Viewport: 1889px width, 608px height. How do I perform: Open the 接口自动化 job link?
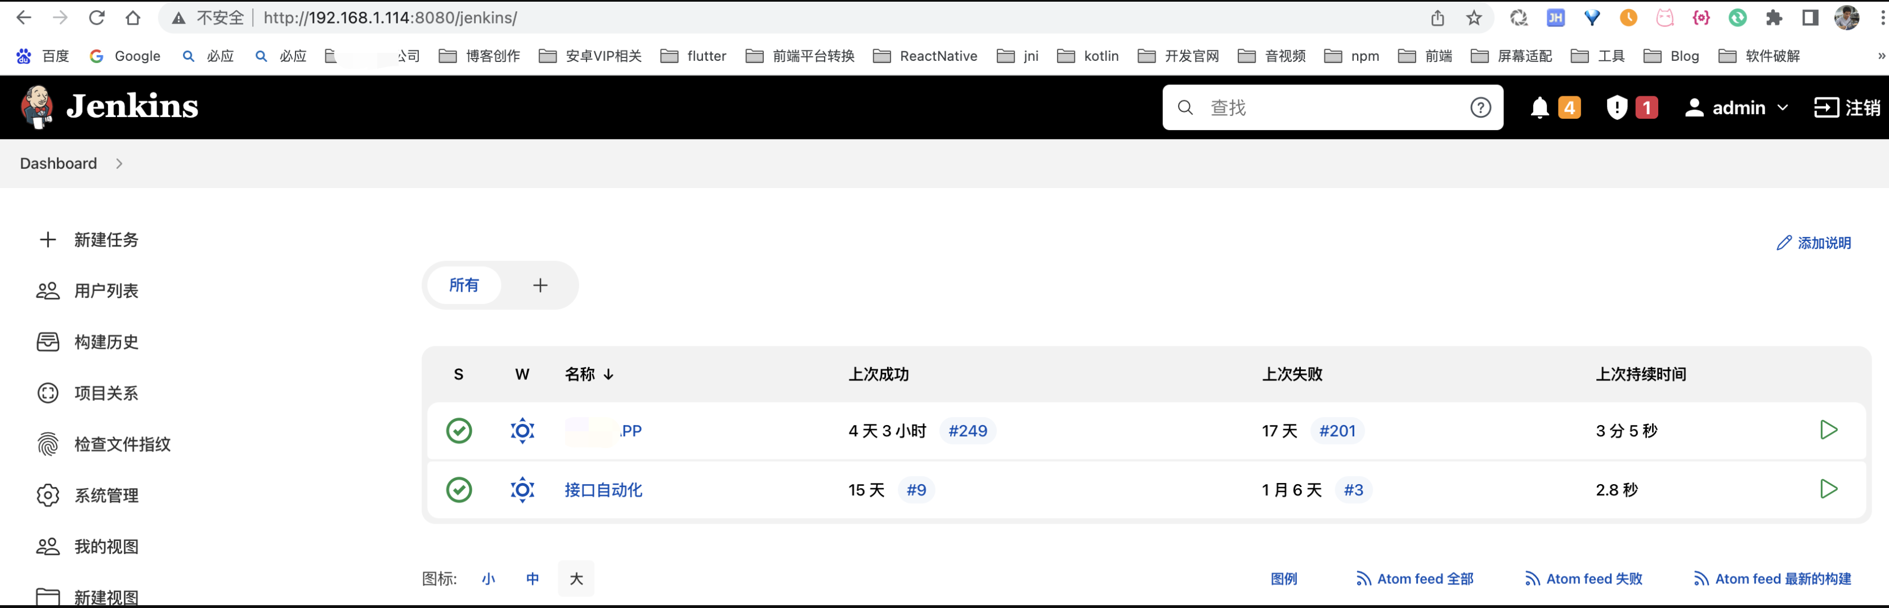pos(603,490)
